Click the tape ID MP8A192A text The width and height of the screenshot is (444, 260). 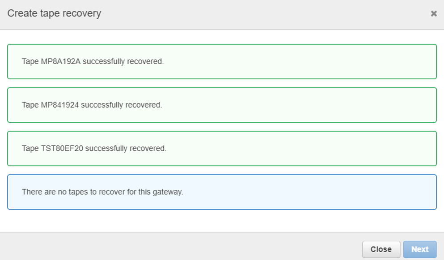point(61,61)
